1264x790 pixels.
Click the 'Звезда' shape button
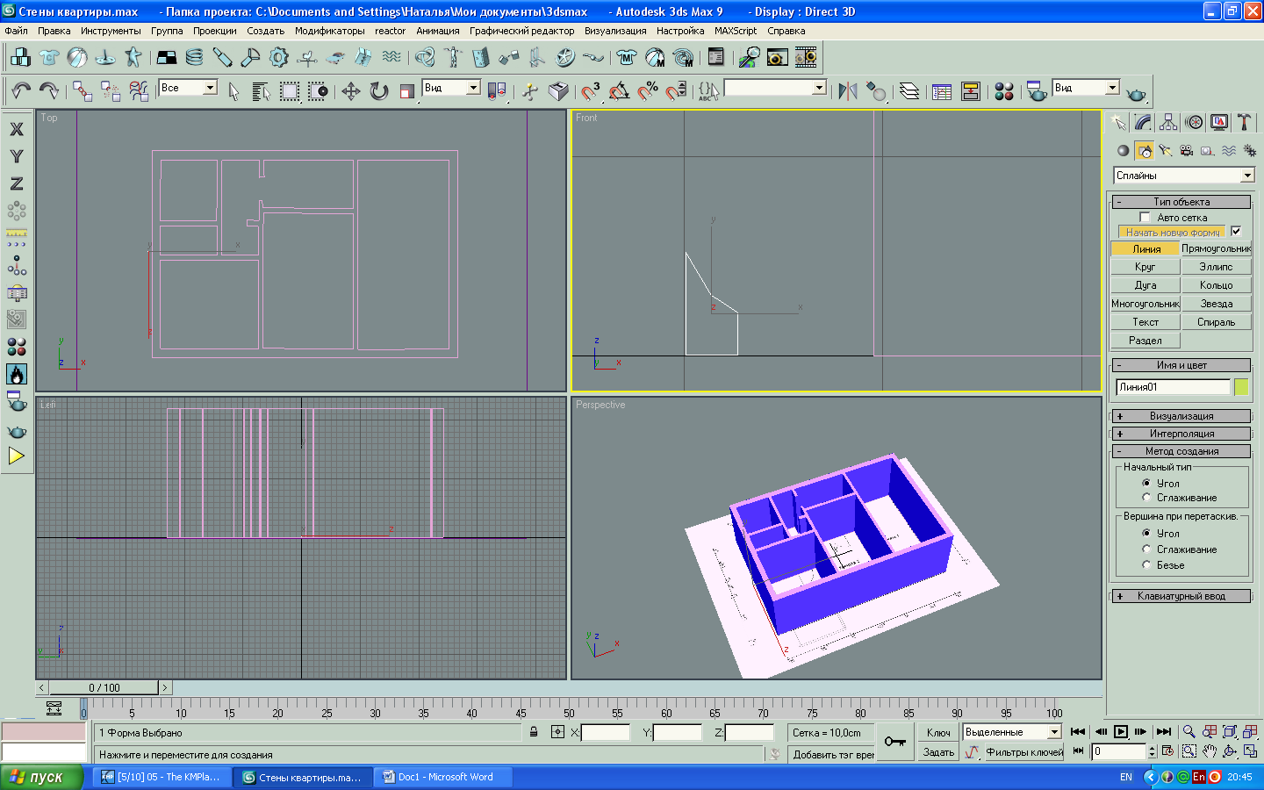[x=1217, y=304]
